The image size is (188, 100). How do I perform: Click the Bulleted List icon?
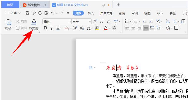click(x=127, y=21)
